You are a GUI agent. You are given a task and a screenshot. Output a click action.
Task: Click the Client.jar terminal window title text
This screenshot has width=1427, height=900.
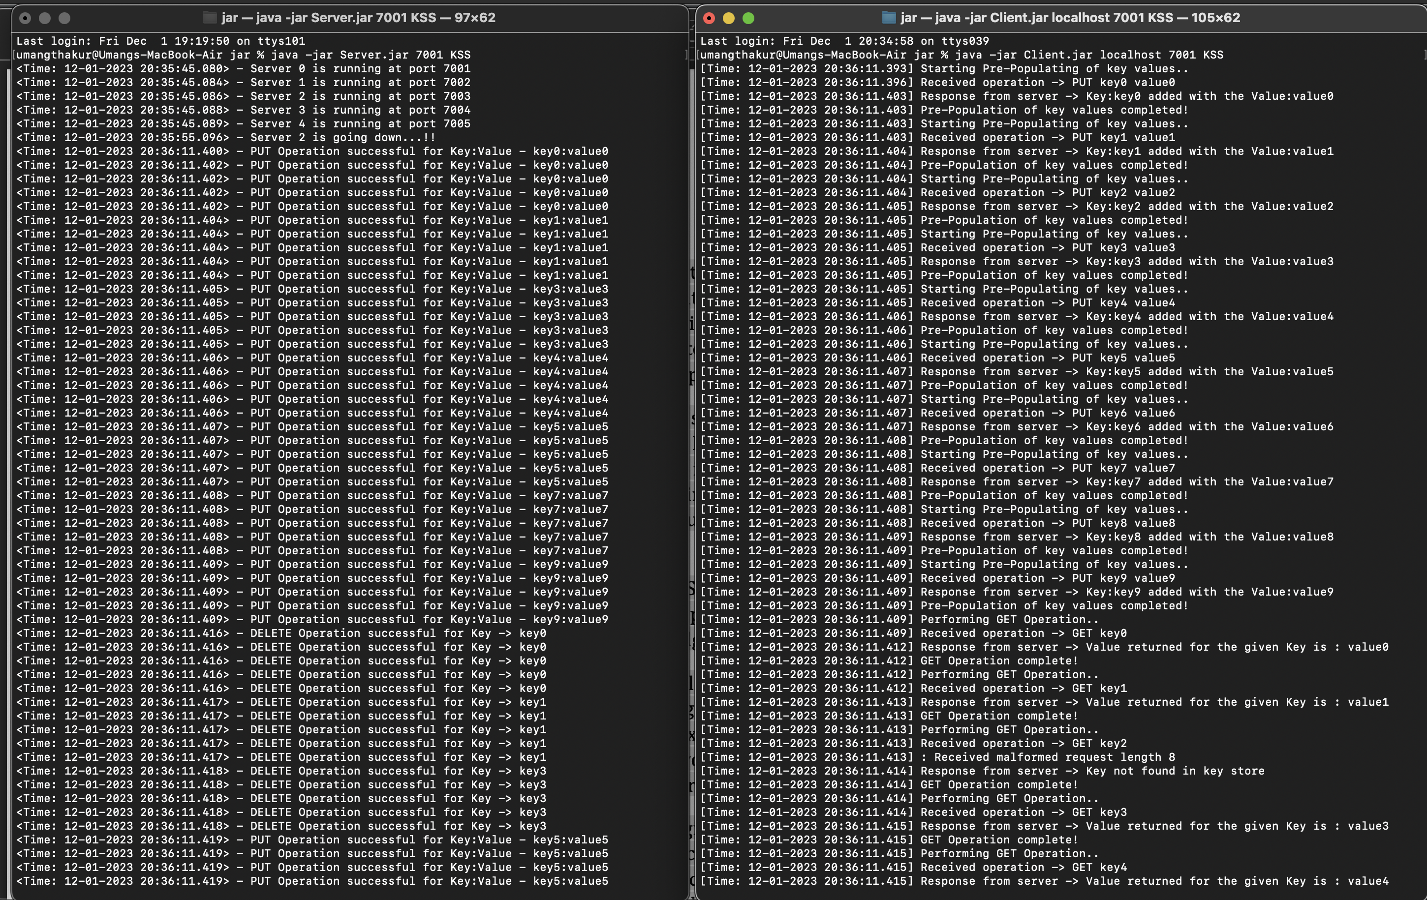[1070, 18]
